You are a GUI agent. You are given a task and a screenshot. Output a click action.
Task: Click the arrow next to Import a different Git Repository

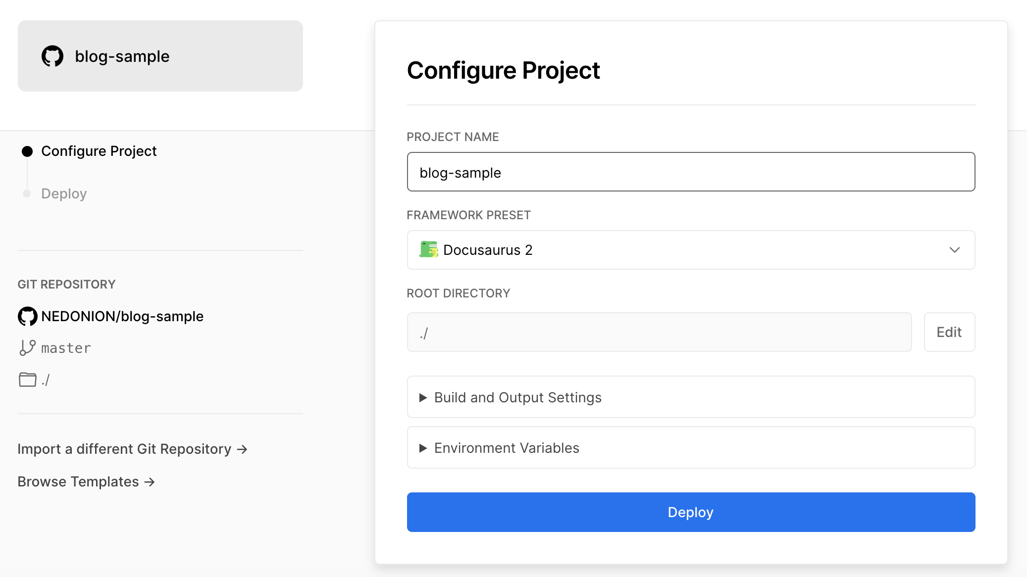pyautogui.click(x=243, y=449)
